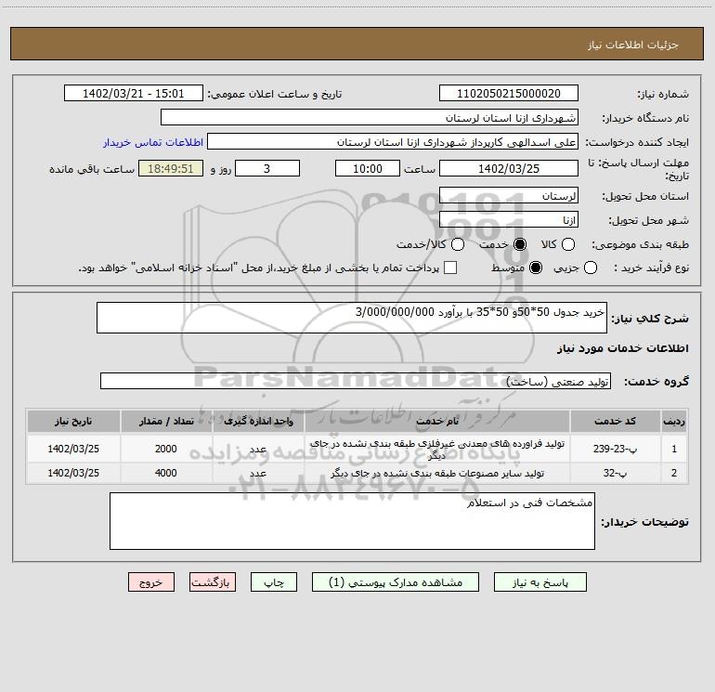This screenshot has height=692, width=715.
Task: Click the پاسخ به نیاز button
Action: (540, 582)
